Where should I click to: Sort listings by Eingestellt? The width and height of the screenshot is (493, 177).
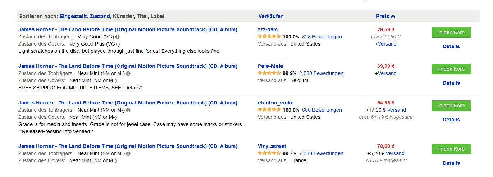[74, 16]
